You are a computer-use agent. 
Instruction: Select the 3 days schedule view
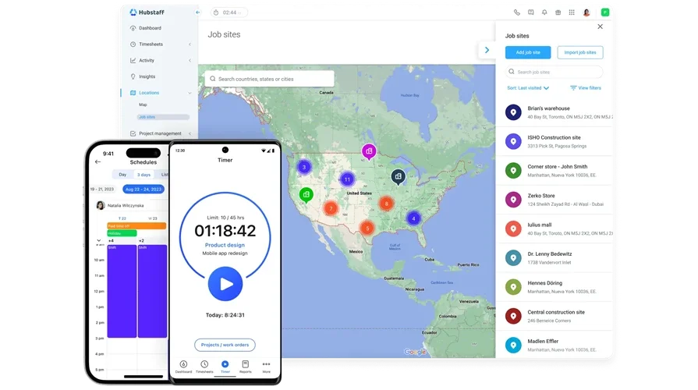tap(143, 175)
